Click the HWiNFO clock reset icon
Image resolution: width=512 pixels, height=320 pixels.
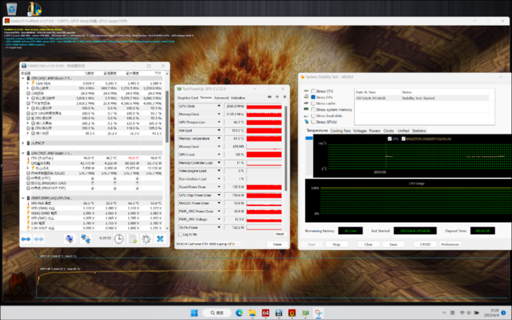click(x=119, y=239)
